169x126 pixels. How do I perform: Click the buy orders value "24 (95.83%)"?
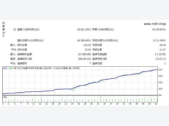(159, 29)
